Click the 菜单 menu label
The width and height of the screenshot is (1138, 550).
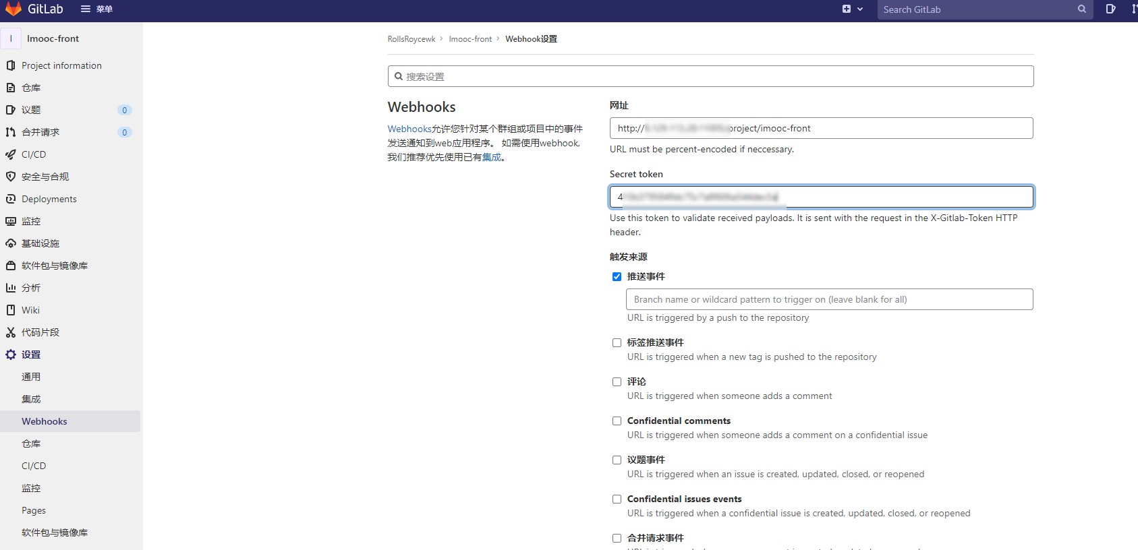104,9
